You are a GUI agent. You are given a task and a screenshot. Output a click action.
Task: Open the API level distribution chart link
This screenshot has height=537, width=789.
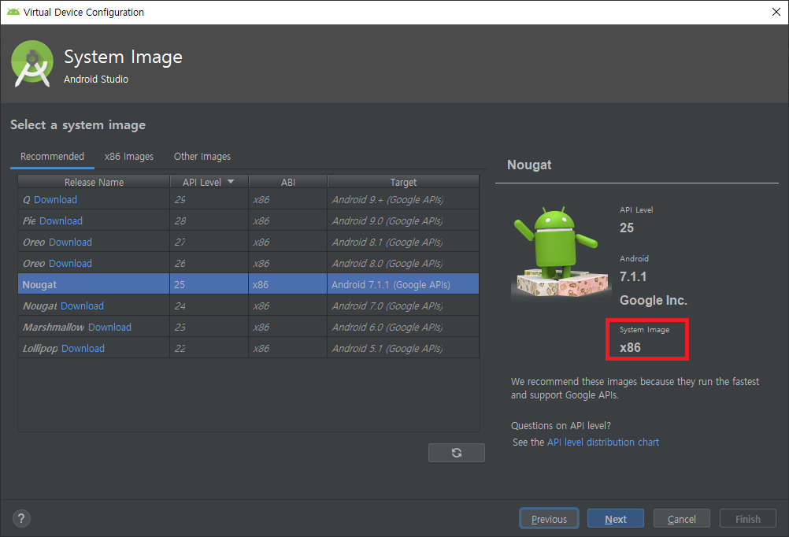(x=603, y=443)
